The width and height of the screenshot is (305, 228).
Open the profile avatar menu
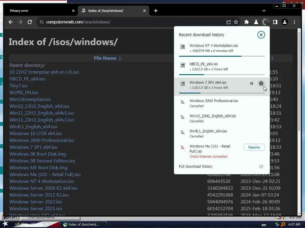[x=284, y=22]
